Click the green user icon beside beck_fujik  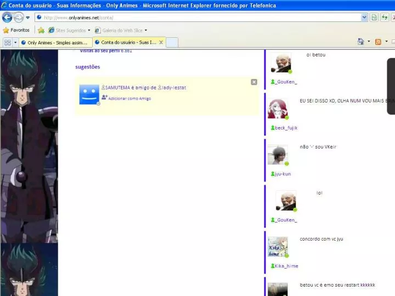(x=273, y=128)
